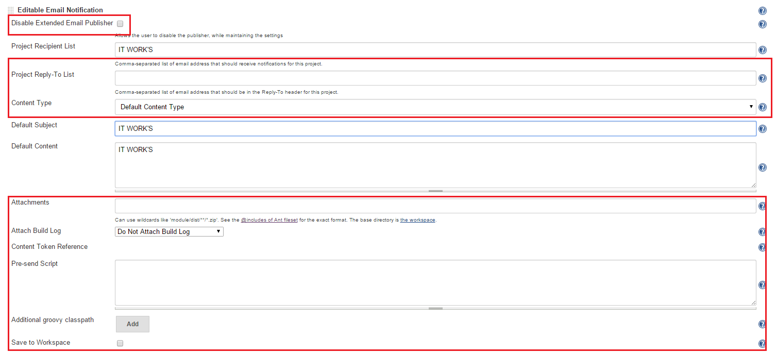Focus the Attachments text field
Screen dimensions: 776x353
point(435,206)
